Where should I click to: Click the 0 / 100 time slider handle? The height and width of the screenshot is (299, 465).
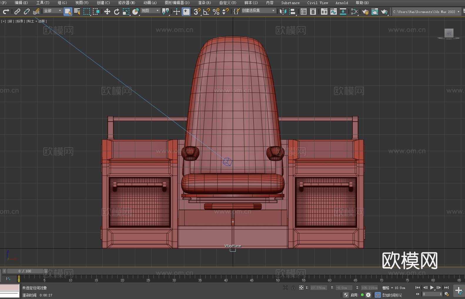click(x=25, y=271)
